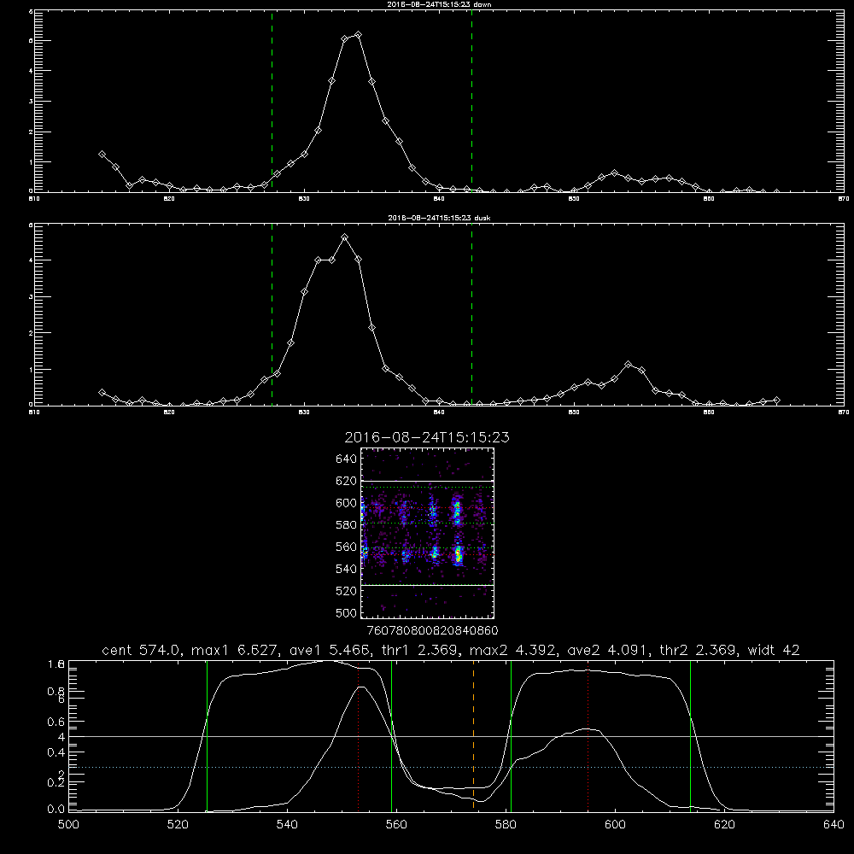Click y-axis label 620 beside spectral image
This screenshot has width=854, height=854.
click(346, 481)
